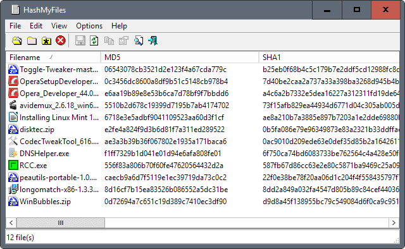Viewport: 405px width, 249px height.
Task: Click the Add Files toolbar icon
Action: (17, 41)
